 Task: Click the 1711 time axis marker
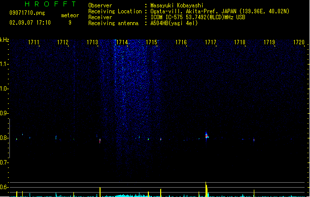pyautogui.click(x=34, y=42)
